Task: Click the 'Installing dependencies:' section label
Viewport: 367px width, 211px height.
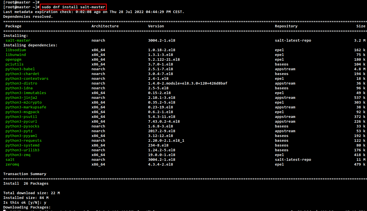Action: coord(30,45)
